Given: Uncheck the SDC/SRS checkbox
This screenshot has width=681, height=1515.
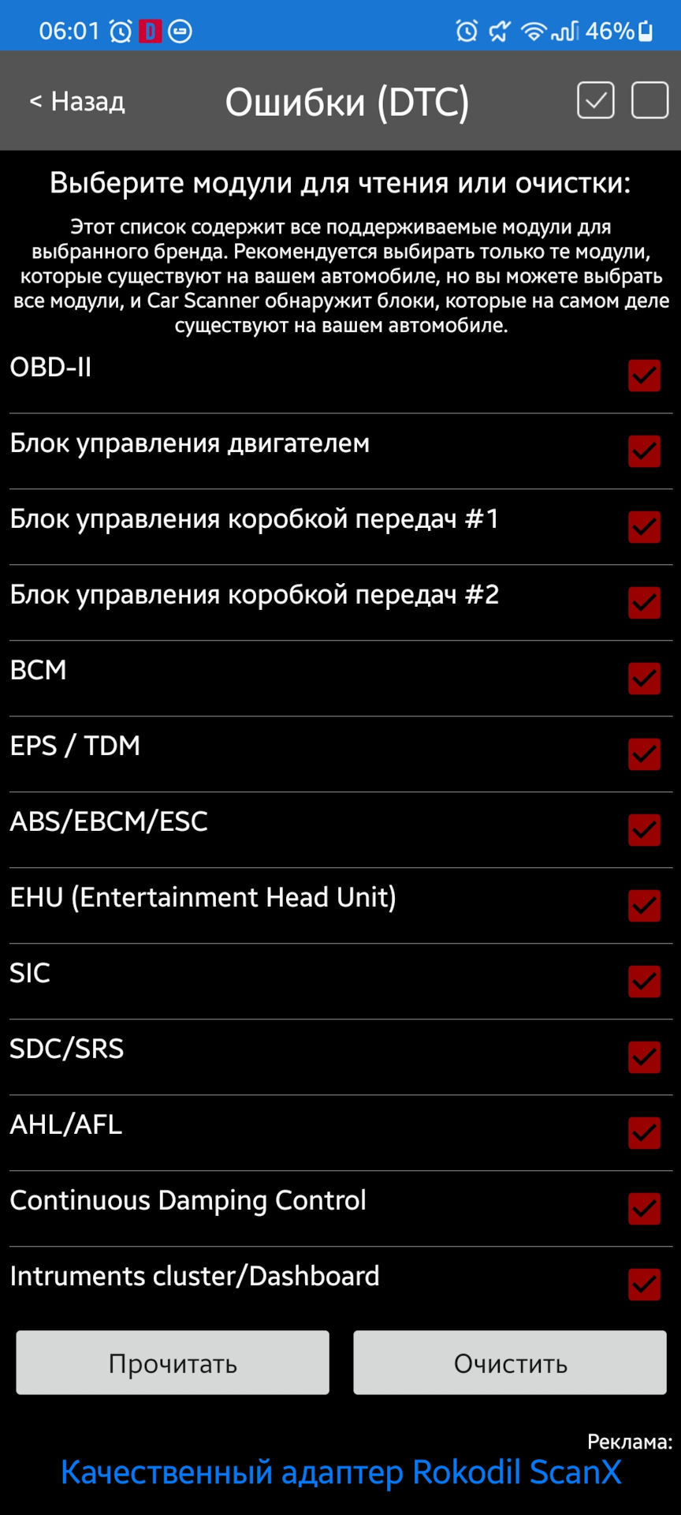Looking at the screenshot, I should 644,1057.
